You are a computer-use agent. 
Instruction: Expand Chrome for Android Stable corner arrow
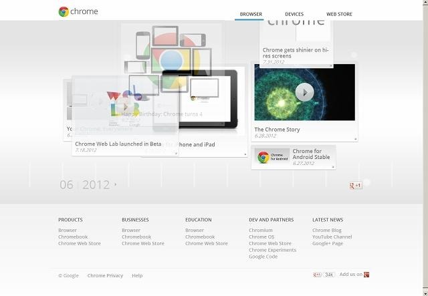(333, 166)
